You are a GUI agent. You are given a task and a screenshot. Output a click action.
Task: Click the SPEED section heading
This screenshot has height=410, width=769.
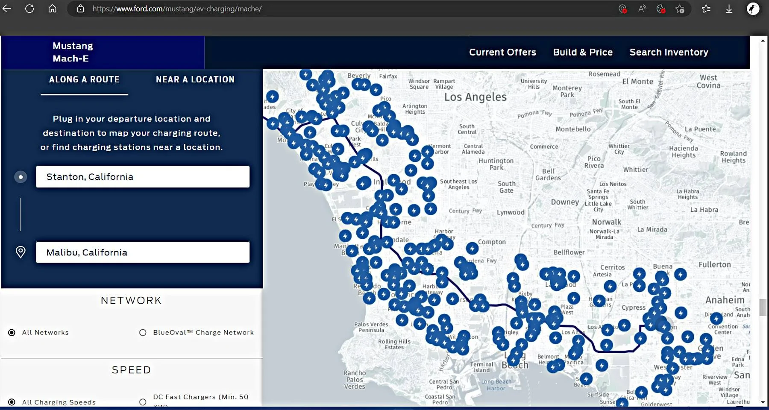click(x=131, y=370)
